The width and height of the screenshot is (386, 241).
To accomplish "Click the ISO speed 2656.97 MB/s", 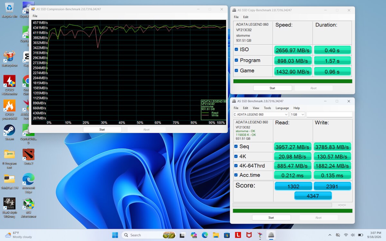I will pos(293,50).
